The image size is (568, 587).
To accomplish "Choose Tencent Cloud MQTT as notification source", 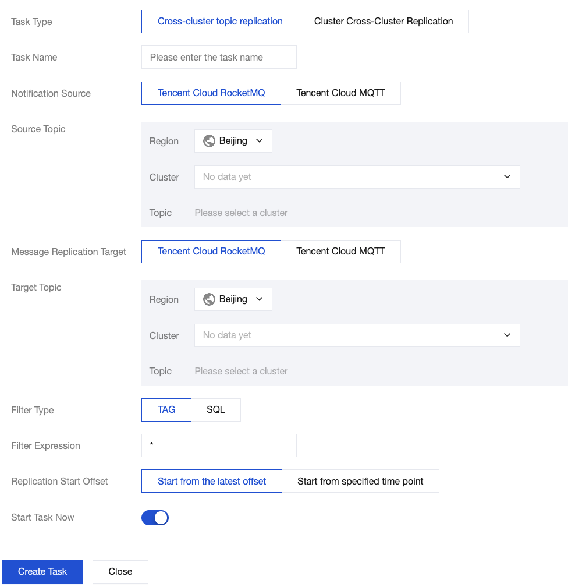I will [340, 93].
